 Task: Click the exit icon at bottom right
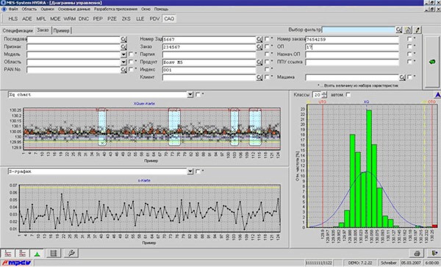pos(434,254)
